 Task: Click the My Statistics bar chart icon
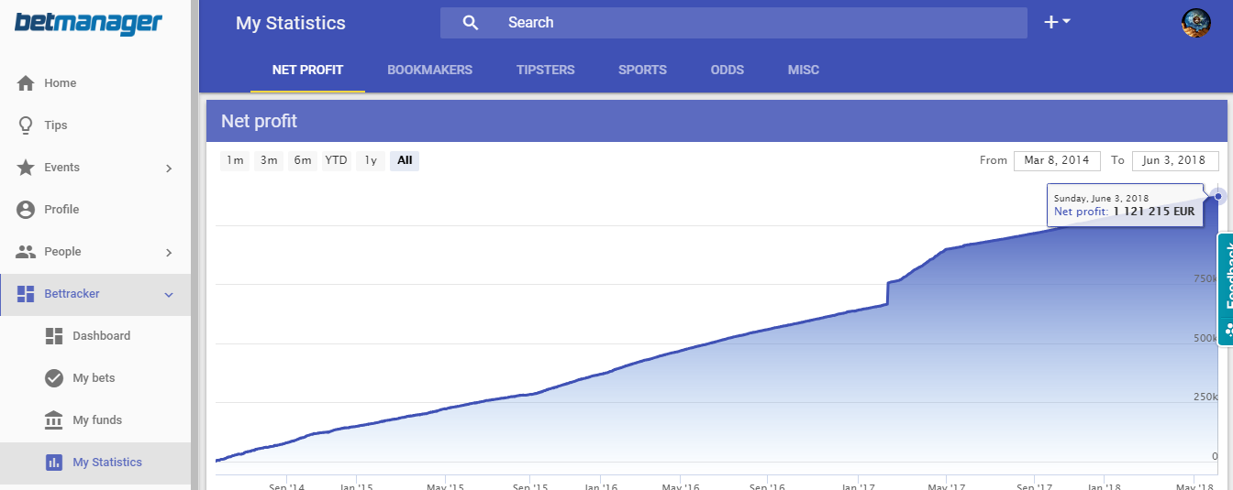54,463
